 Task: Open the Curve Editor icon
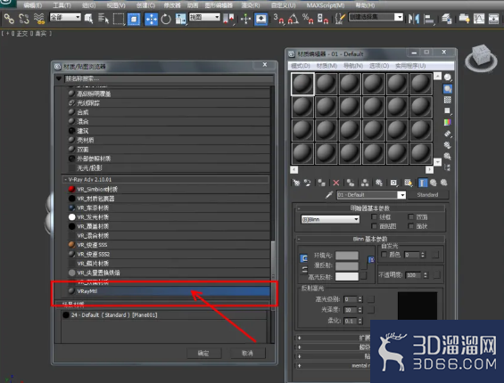[x=479, y=19]
